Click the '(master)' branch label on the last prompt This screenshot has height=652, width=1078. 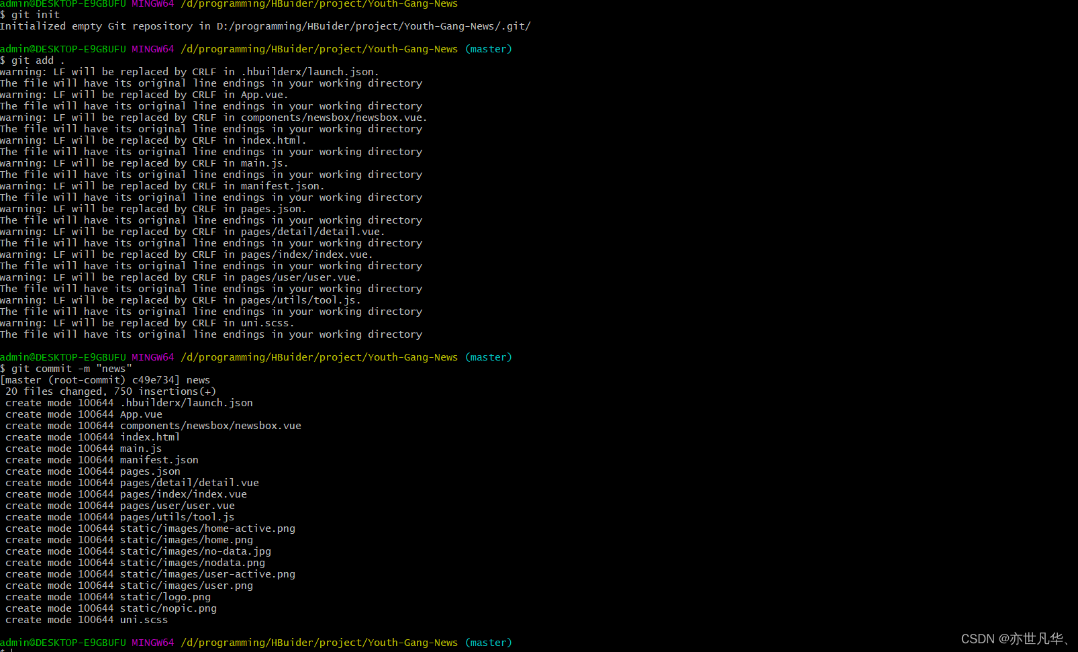[x=489, y=643]
